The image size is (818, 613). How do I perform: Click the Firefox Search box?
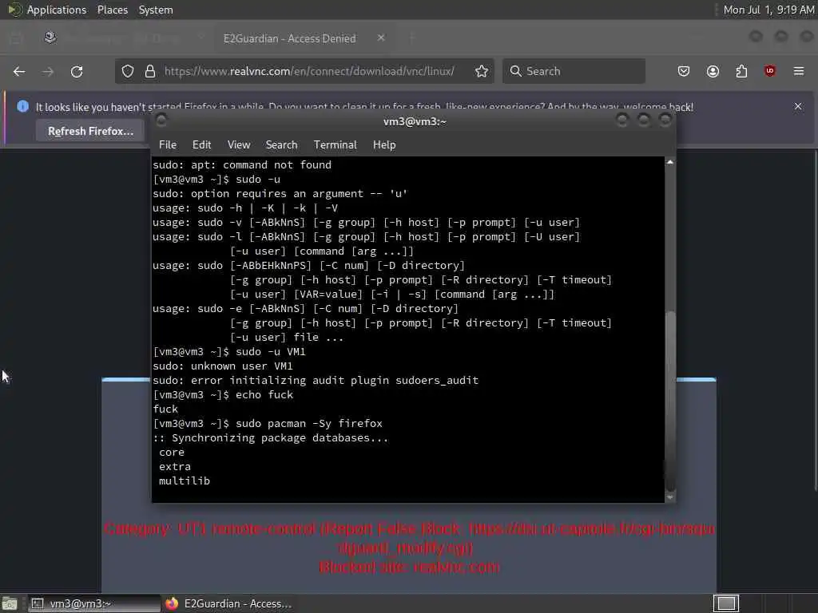(x=574, y=71)
